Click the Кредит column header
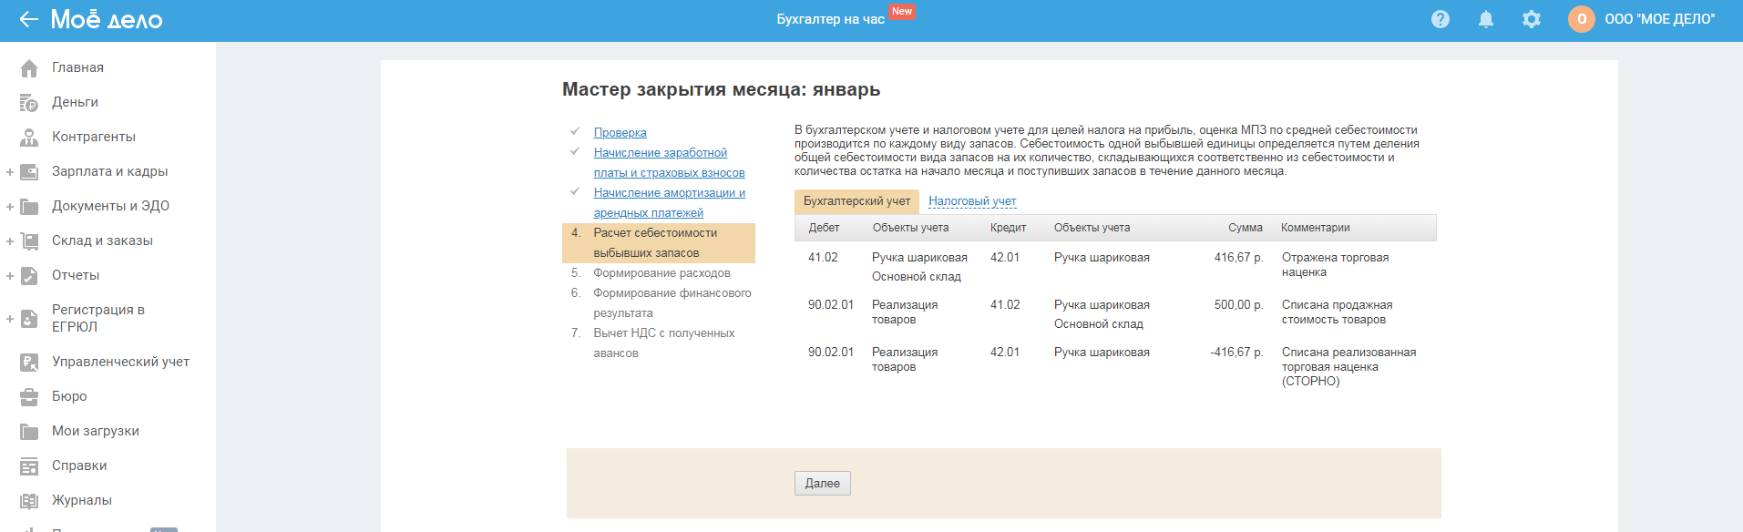The width and height of the screenshot is (1743, 532). (1008, 228)
